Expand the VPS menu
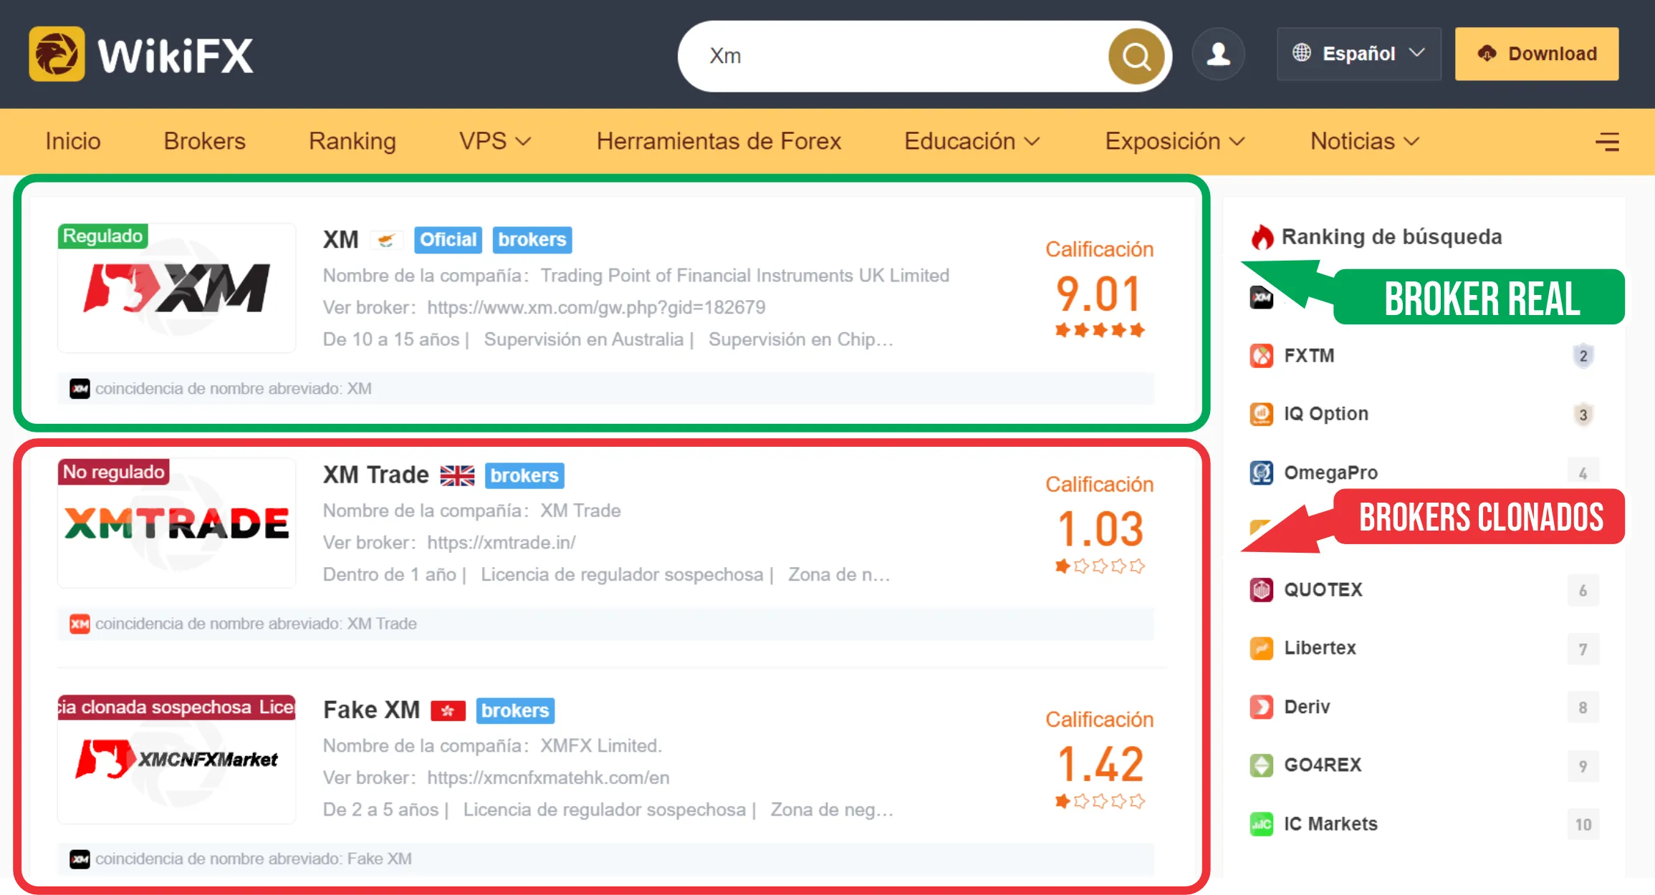Image resolution: width=1655 pixels, height=895 pixels. click(494, 141)
